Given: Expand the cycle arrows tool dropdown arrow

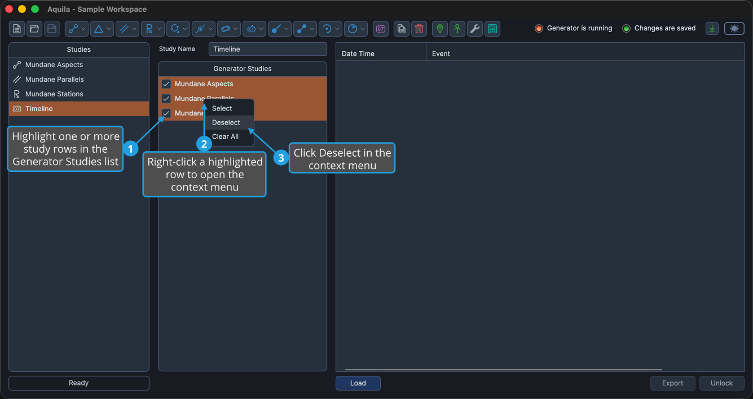Looking at the screenshot, I should click(x=186, y=29).
